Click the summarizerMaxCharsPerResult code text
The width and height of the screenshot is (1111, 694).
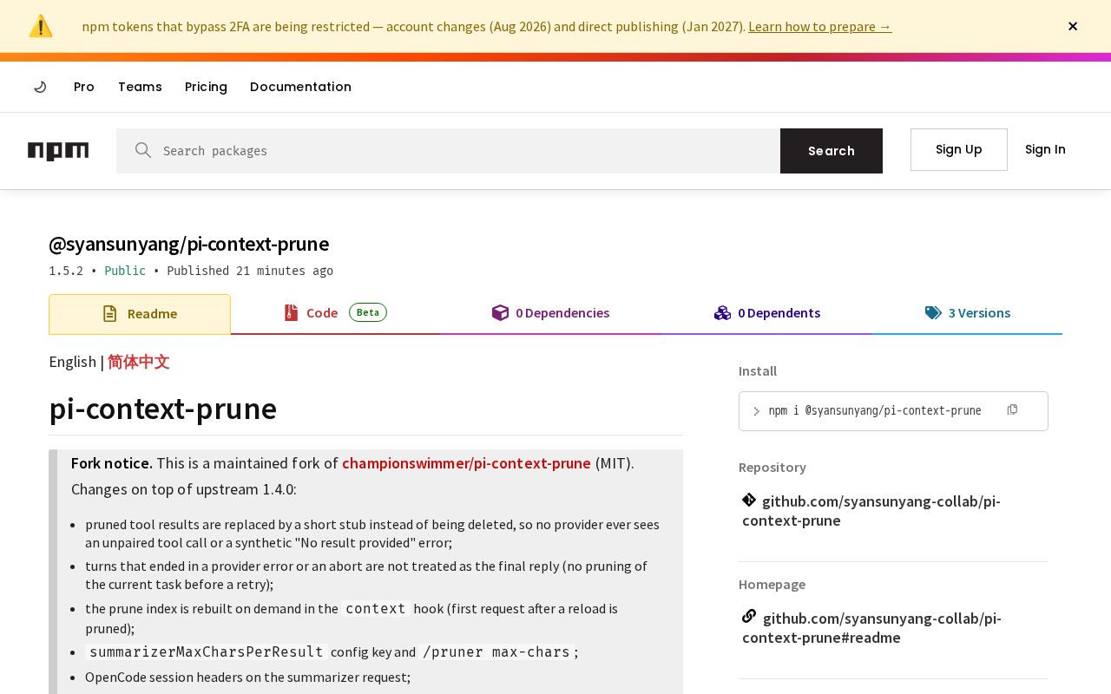(x=207, y=651)
